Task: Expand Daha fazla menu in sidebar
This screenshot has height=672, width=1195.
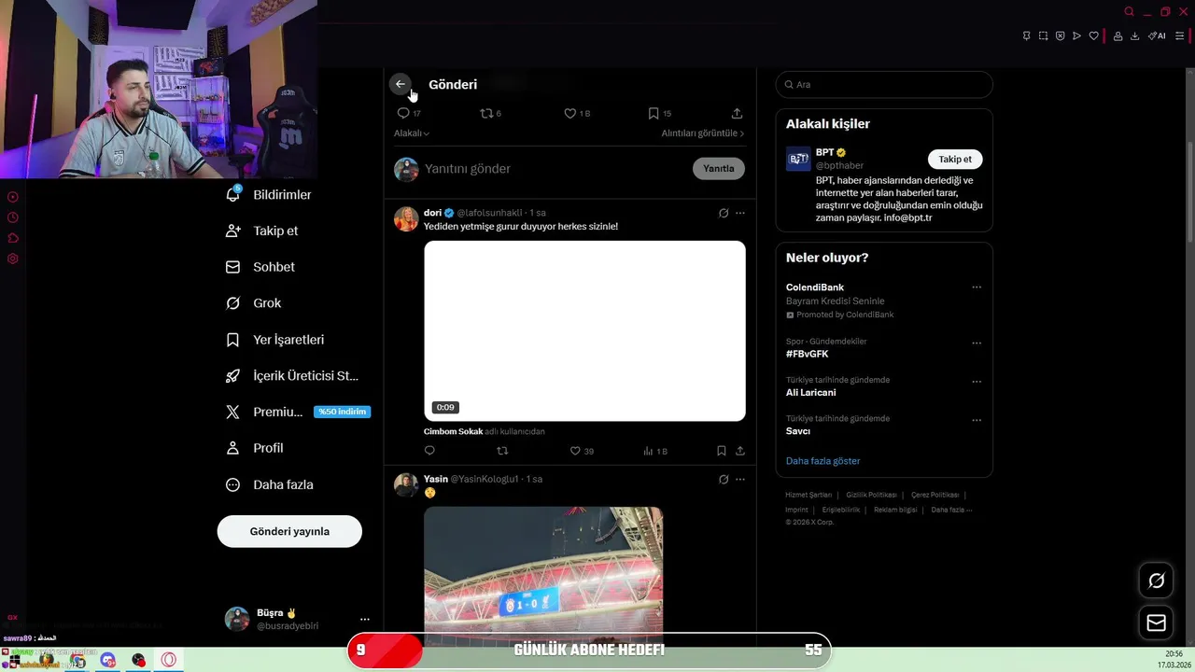Action: click(x=270, y=484)
